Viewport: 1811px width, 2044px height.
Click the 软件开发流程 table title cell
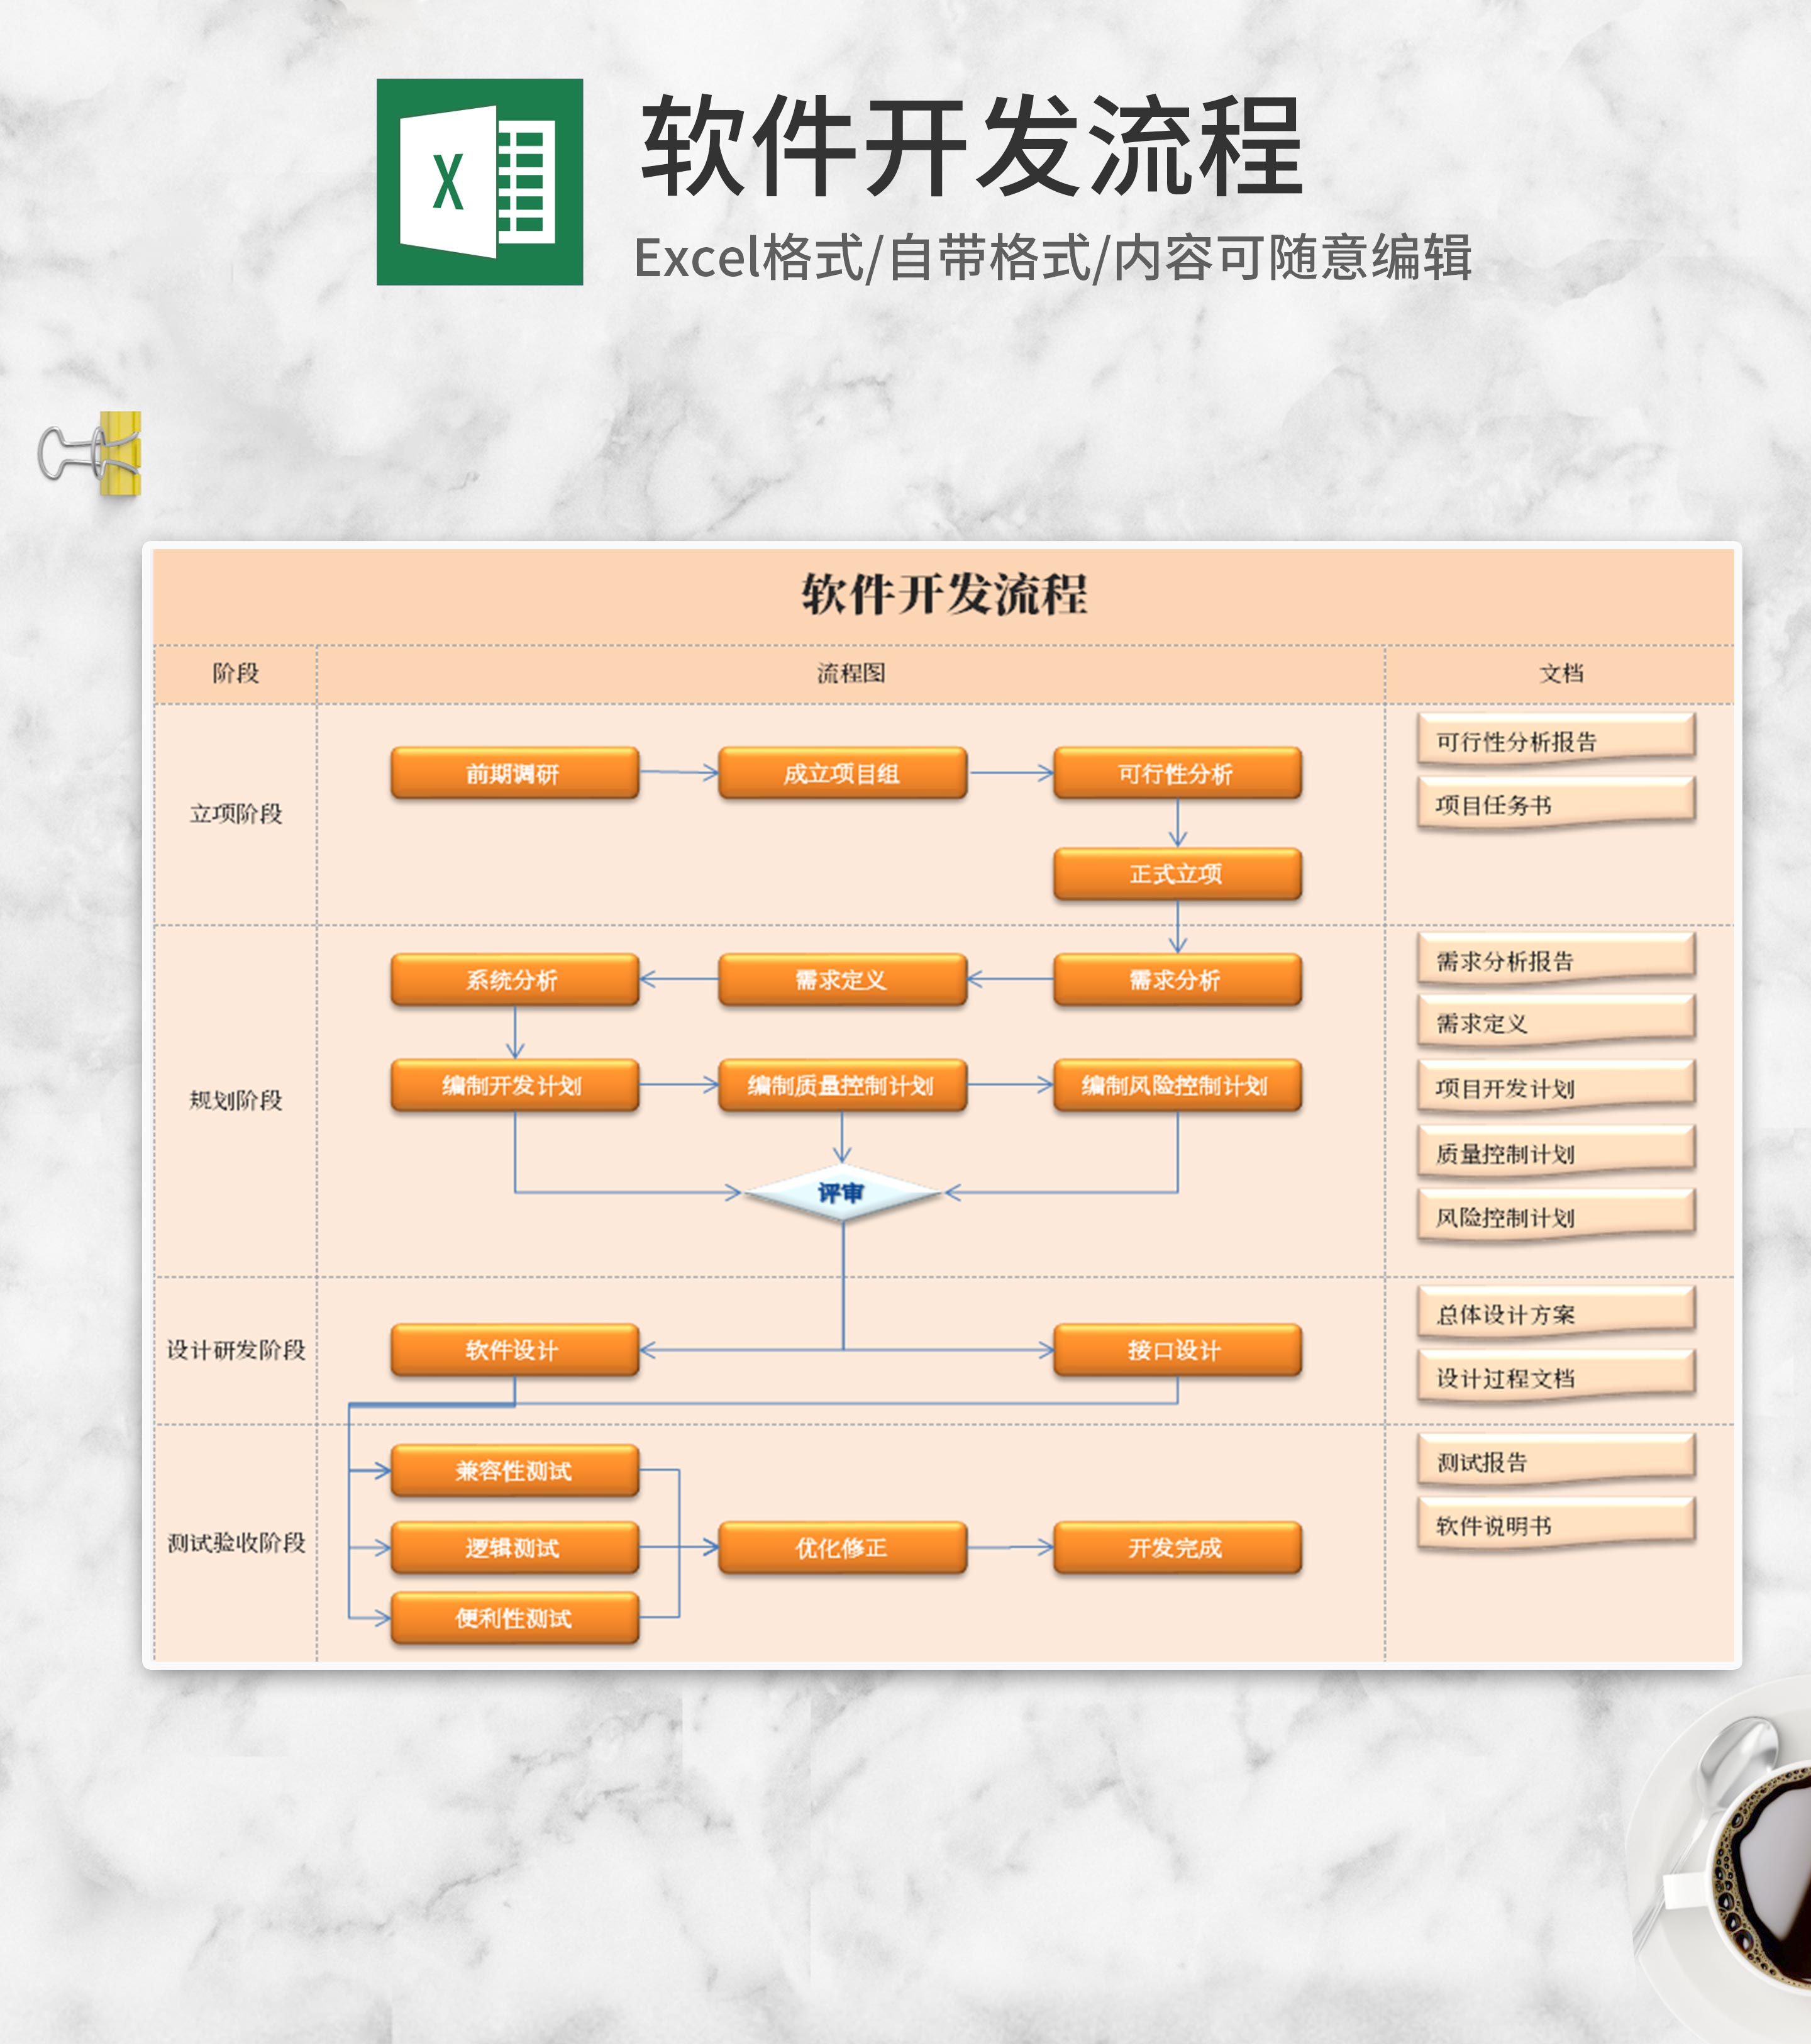[x=943, y=594]
